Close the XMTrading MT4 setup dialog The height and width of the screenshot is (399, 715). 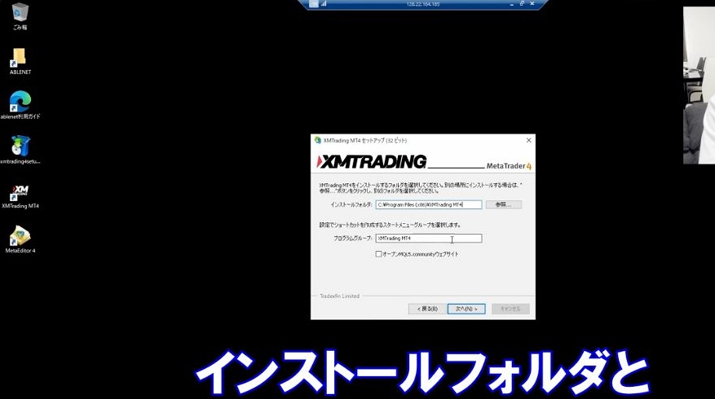click(x=528, y=140)
